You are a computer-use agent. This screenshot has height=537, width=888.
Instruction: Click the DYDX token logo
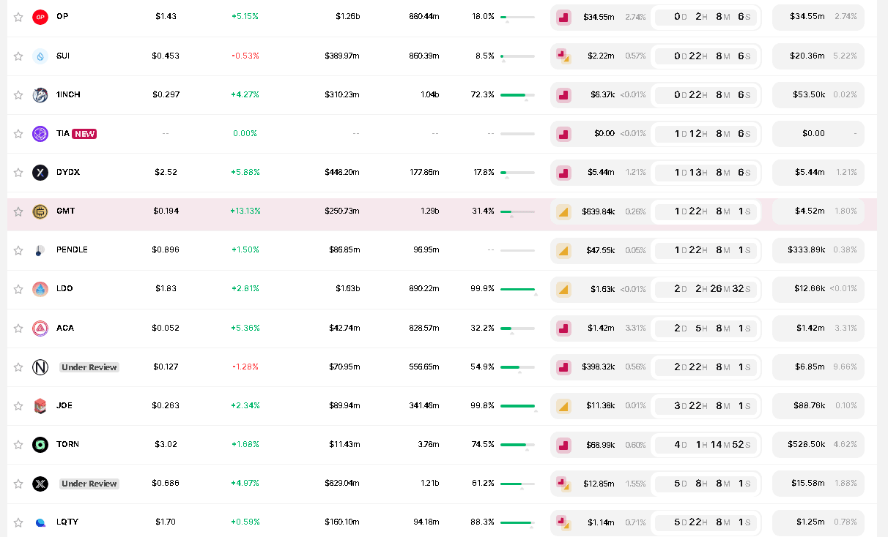point(40,172)
